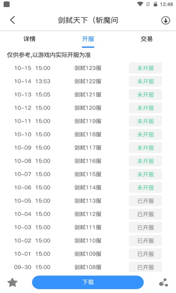Tap 未开服 button for 剑弑120服
This screenshot has height=293, width=176.
[145, 108]
